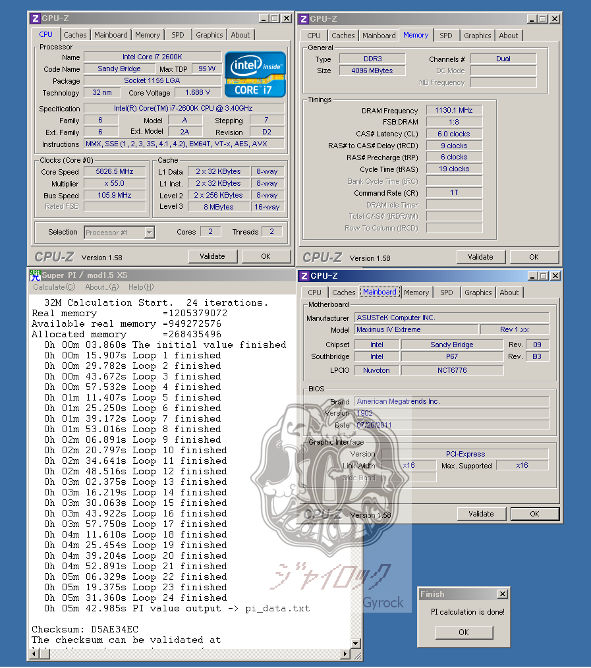Click CPU-Z icon in Memory window title
591x668 pixels.
(x=303, y=19)
